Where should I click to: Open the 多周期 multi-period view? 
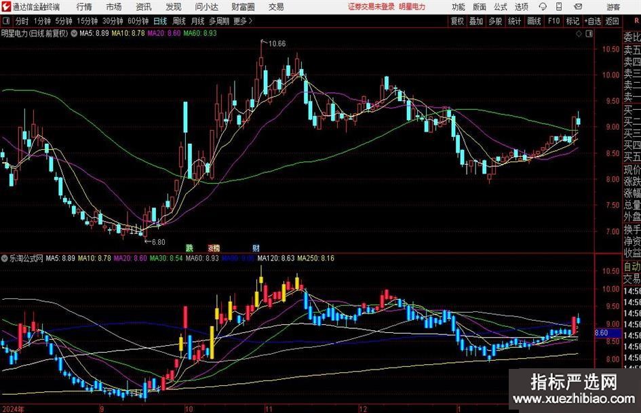coord(219,21)
